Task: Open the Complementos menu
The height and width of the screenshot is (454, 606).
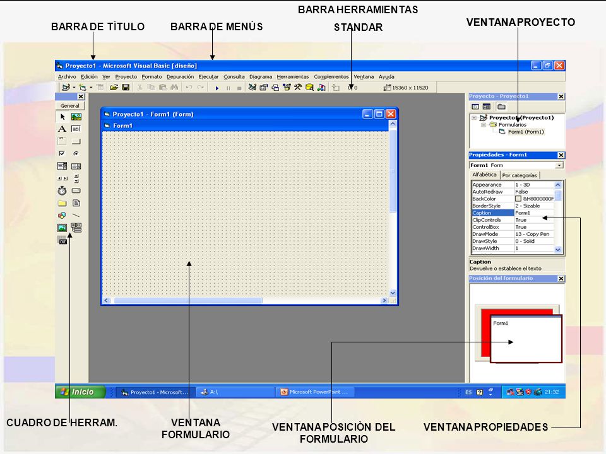Action: (x=331, y=77)
